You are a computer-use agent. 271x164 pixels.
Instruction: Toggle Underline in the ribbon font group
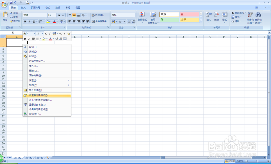point(34,22)
